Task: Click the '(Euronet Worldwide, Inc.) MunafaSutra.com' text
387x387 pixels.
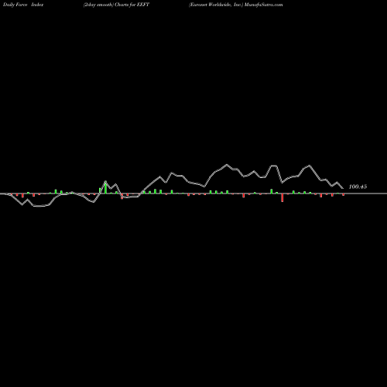Action: [236, 5]
